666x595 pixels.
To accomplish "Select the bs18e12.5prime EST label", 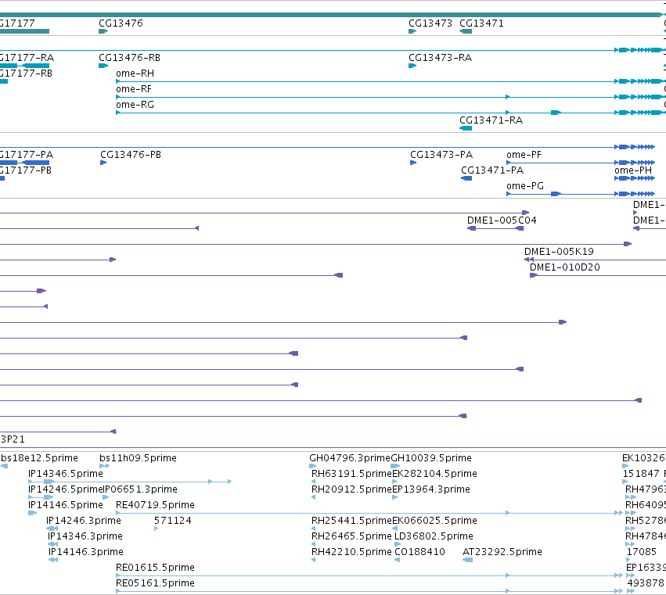I will pos(39,458).
